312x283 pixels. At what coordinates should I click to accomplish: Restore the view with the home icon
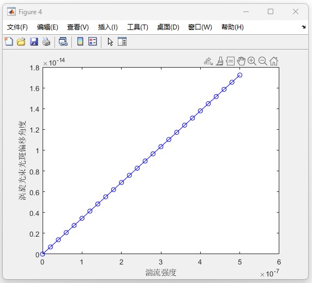point(274,61)
